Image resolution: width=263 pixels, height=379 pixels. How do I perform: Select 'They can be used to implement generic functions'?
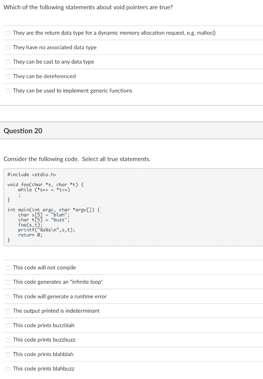pos(7,91)
